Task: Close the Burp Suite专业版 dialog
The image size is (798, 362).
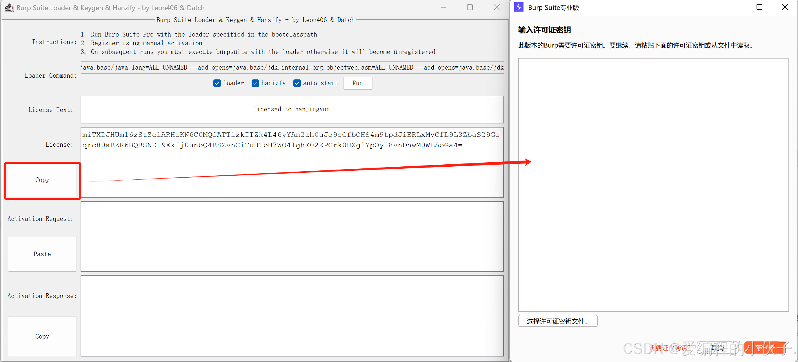Action: (x=785, y=7)
